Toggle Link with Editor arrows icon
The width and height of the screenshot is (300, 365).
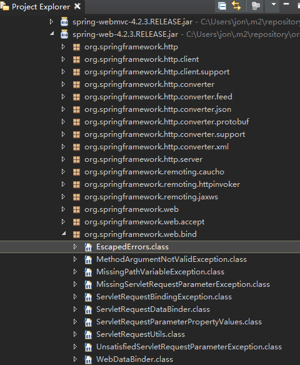[x=236, y=6]
